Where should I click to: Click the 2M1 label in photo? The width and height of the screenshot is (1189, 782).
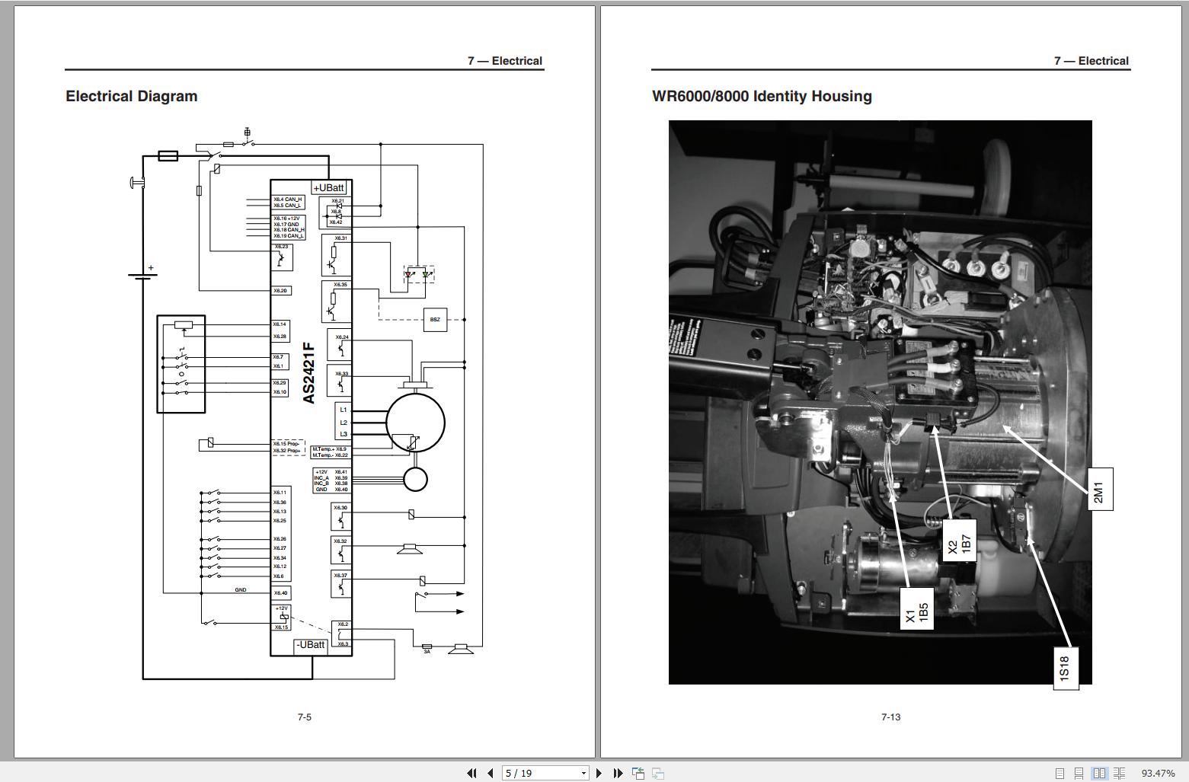(x=1098, y=489)
